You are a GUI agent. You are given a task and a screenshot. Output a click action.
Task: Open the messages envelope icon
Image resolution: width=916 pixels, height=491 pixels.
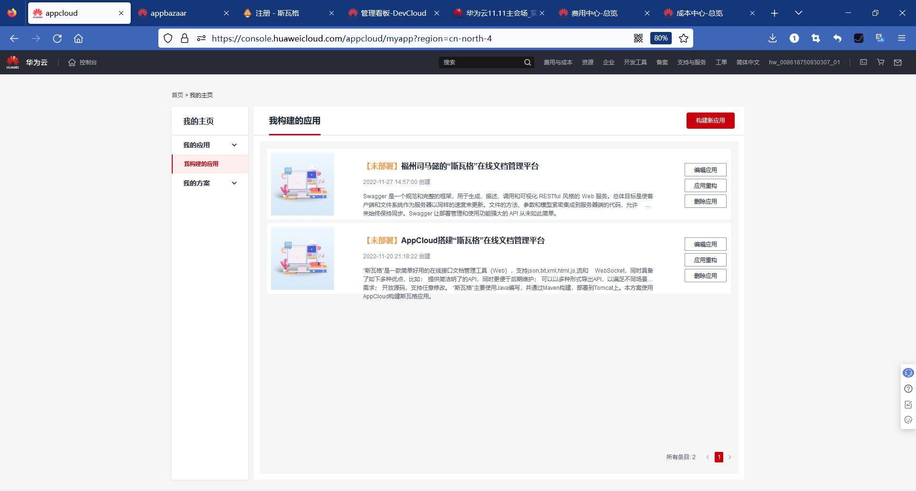coord(898,62)
